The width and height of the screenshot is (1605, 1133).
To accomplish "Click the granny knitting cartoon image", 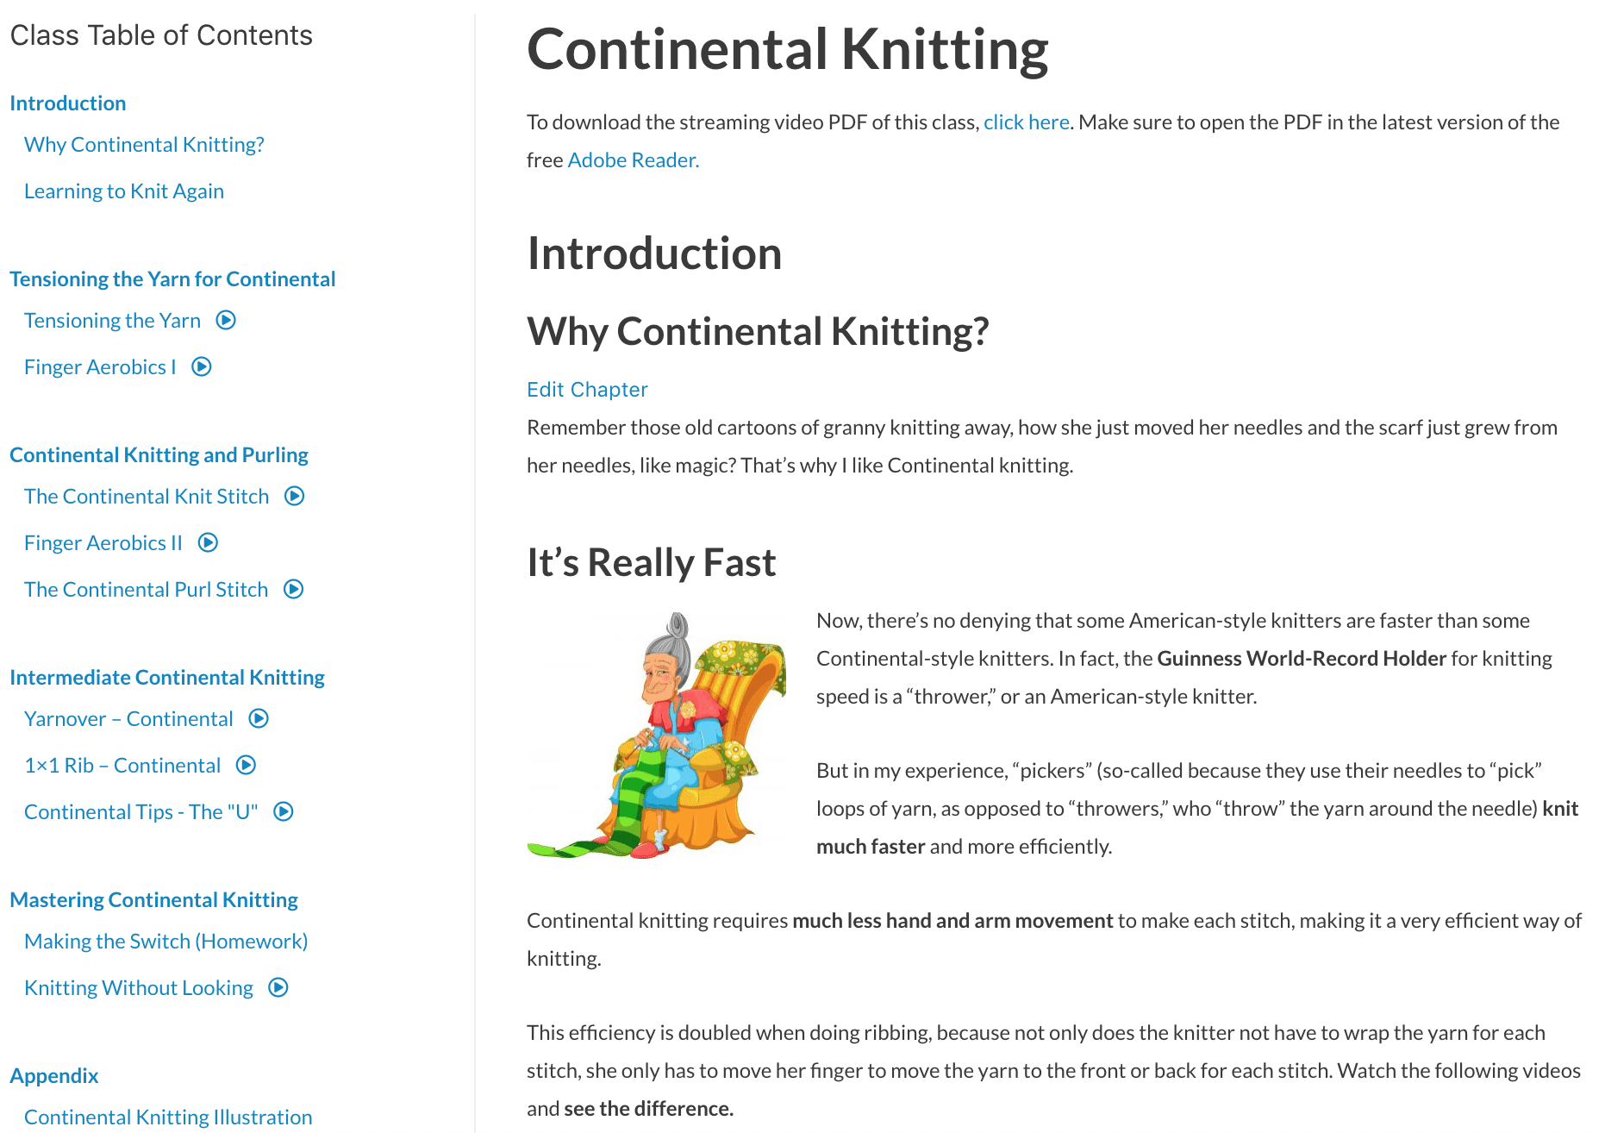I will coord(657,735).
